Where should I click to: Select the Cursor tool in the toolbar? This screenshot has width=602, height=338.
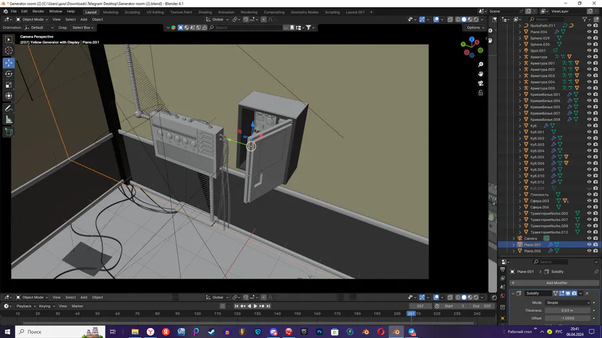(9, 51)
